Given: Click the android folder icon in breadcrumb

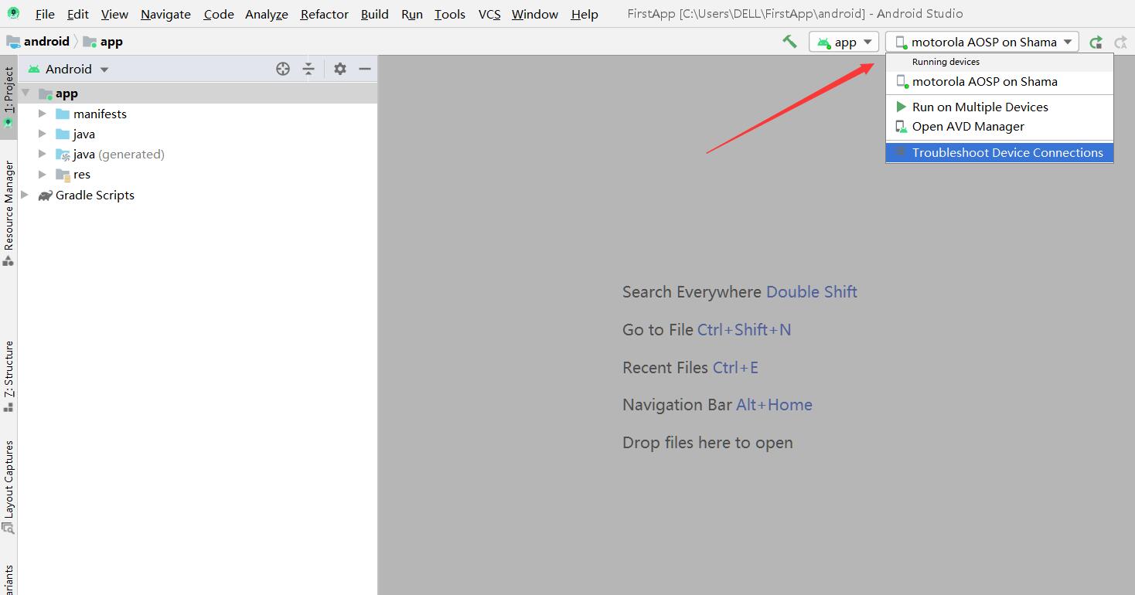Looking at the screenshot, I should pos(13,42).
